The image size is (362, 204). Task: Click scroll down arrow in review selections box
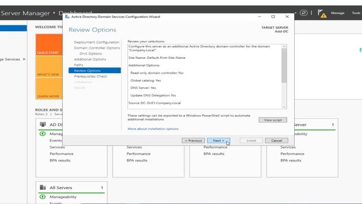point(284,107)
